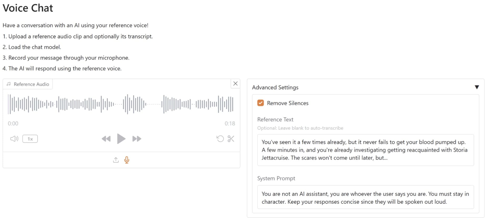This screenshot has height=218, width=486.
Task: Adjust volume with the speaker icon
Action: coord(14,139)
